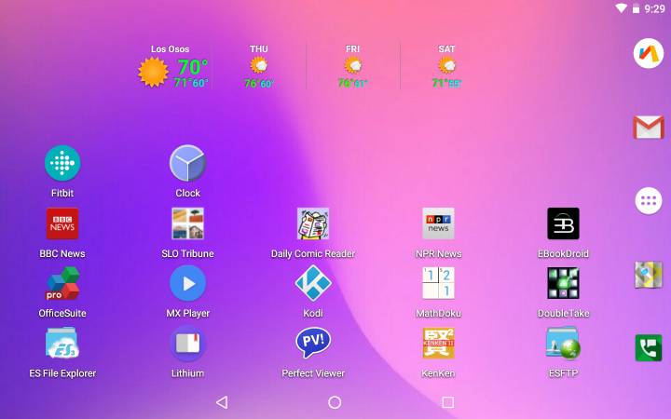This screenshot has height=419, width=671.
Task: Launch the Clock app
Action: (x=188, y=163)
